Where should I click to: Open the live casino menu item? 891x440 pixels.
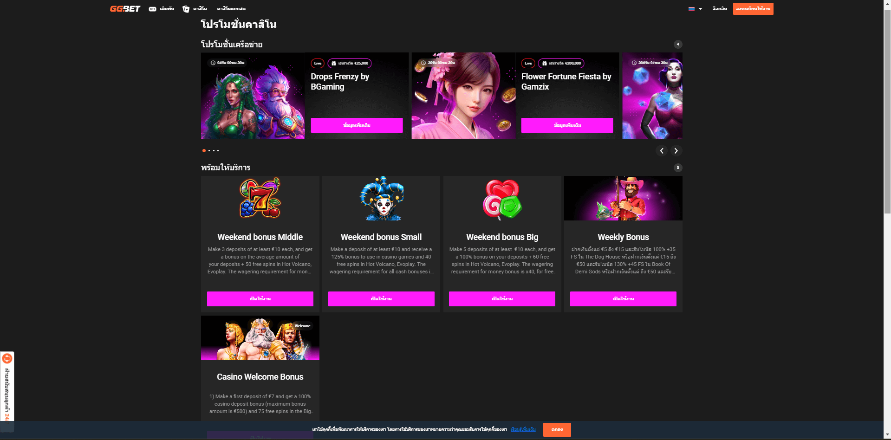(x=231, y=9)
